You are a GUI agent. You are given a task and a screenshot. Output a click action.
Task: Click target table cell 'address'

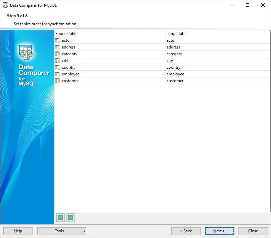click(218, 47)
